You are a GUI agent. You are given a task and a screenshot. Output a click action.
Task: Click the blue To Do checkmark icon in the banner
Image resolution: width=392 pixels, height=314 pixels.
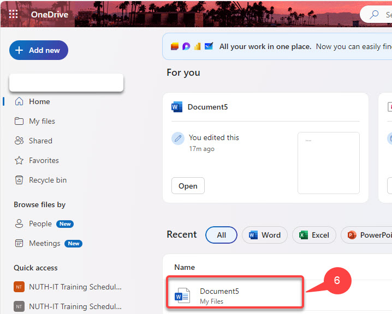(x=209, y=46)
